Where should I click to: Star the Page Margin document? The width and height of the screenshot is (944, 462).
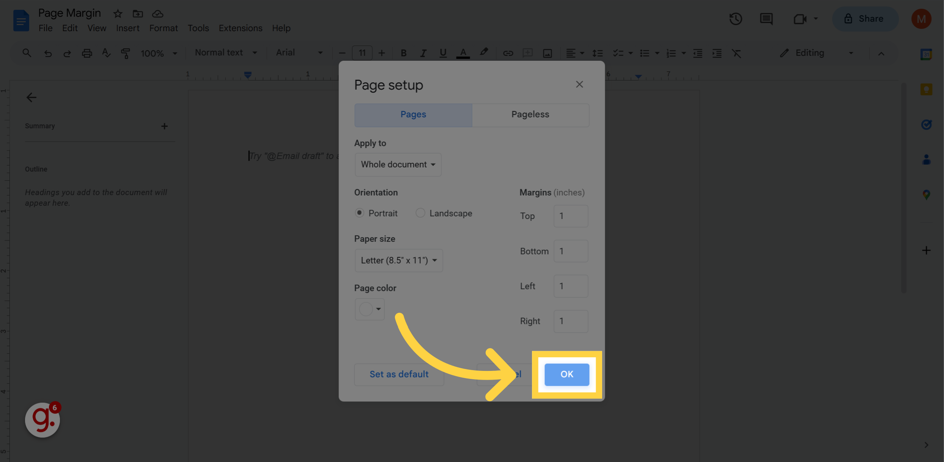click(118, 14)
